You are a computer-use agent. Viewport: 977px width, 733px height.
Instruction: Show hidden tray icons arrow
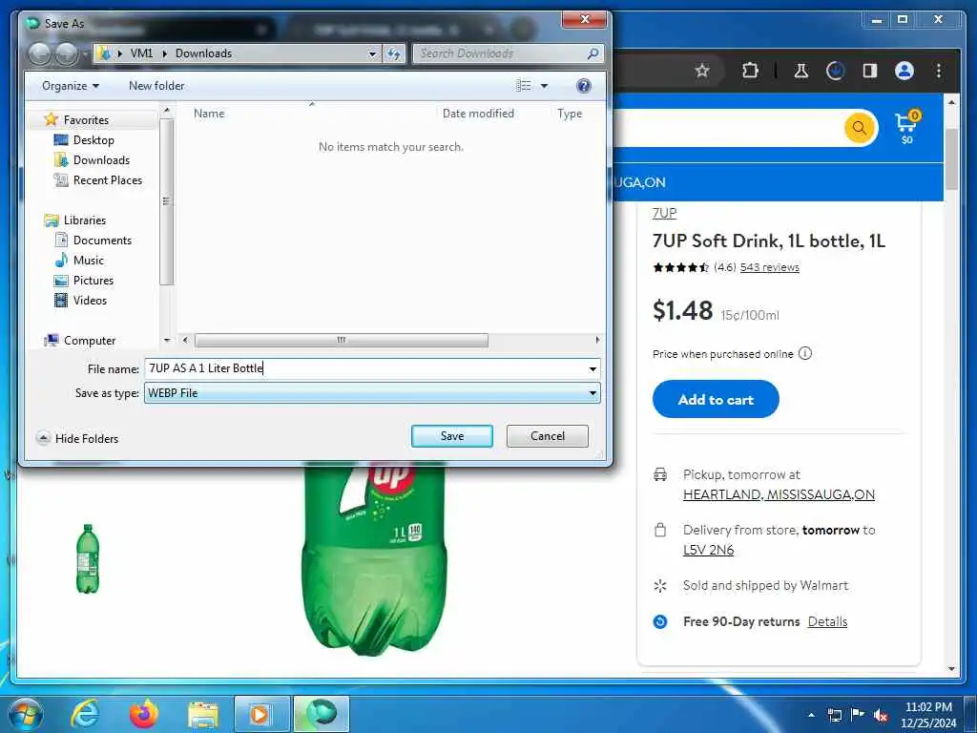click(811, 715)
